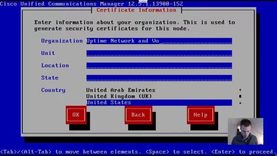277x156 pixels.
Task: Click the Country list scrollbar thumb
Action: point(240,96)
